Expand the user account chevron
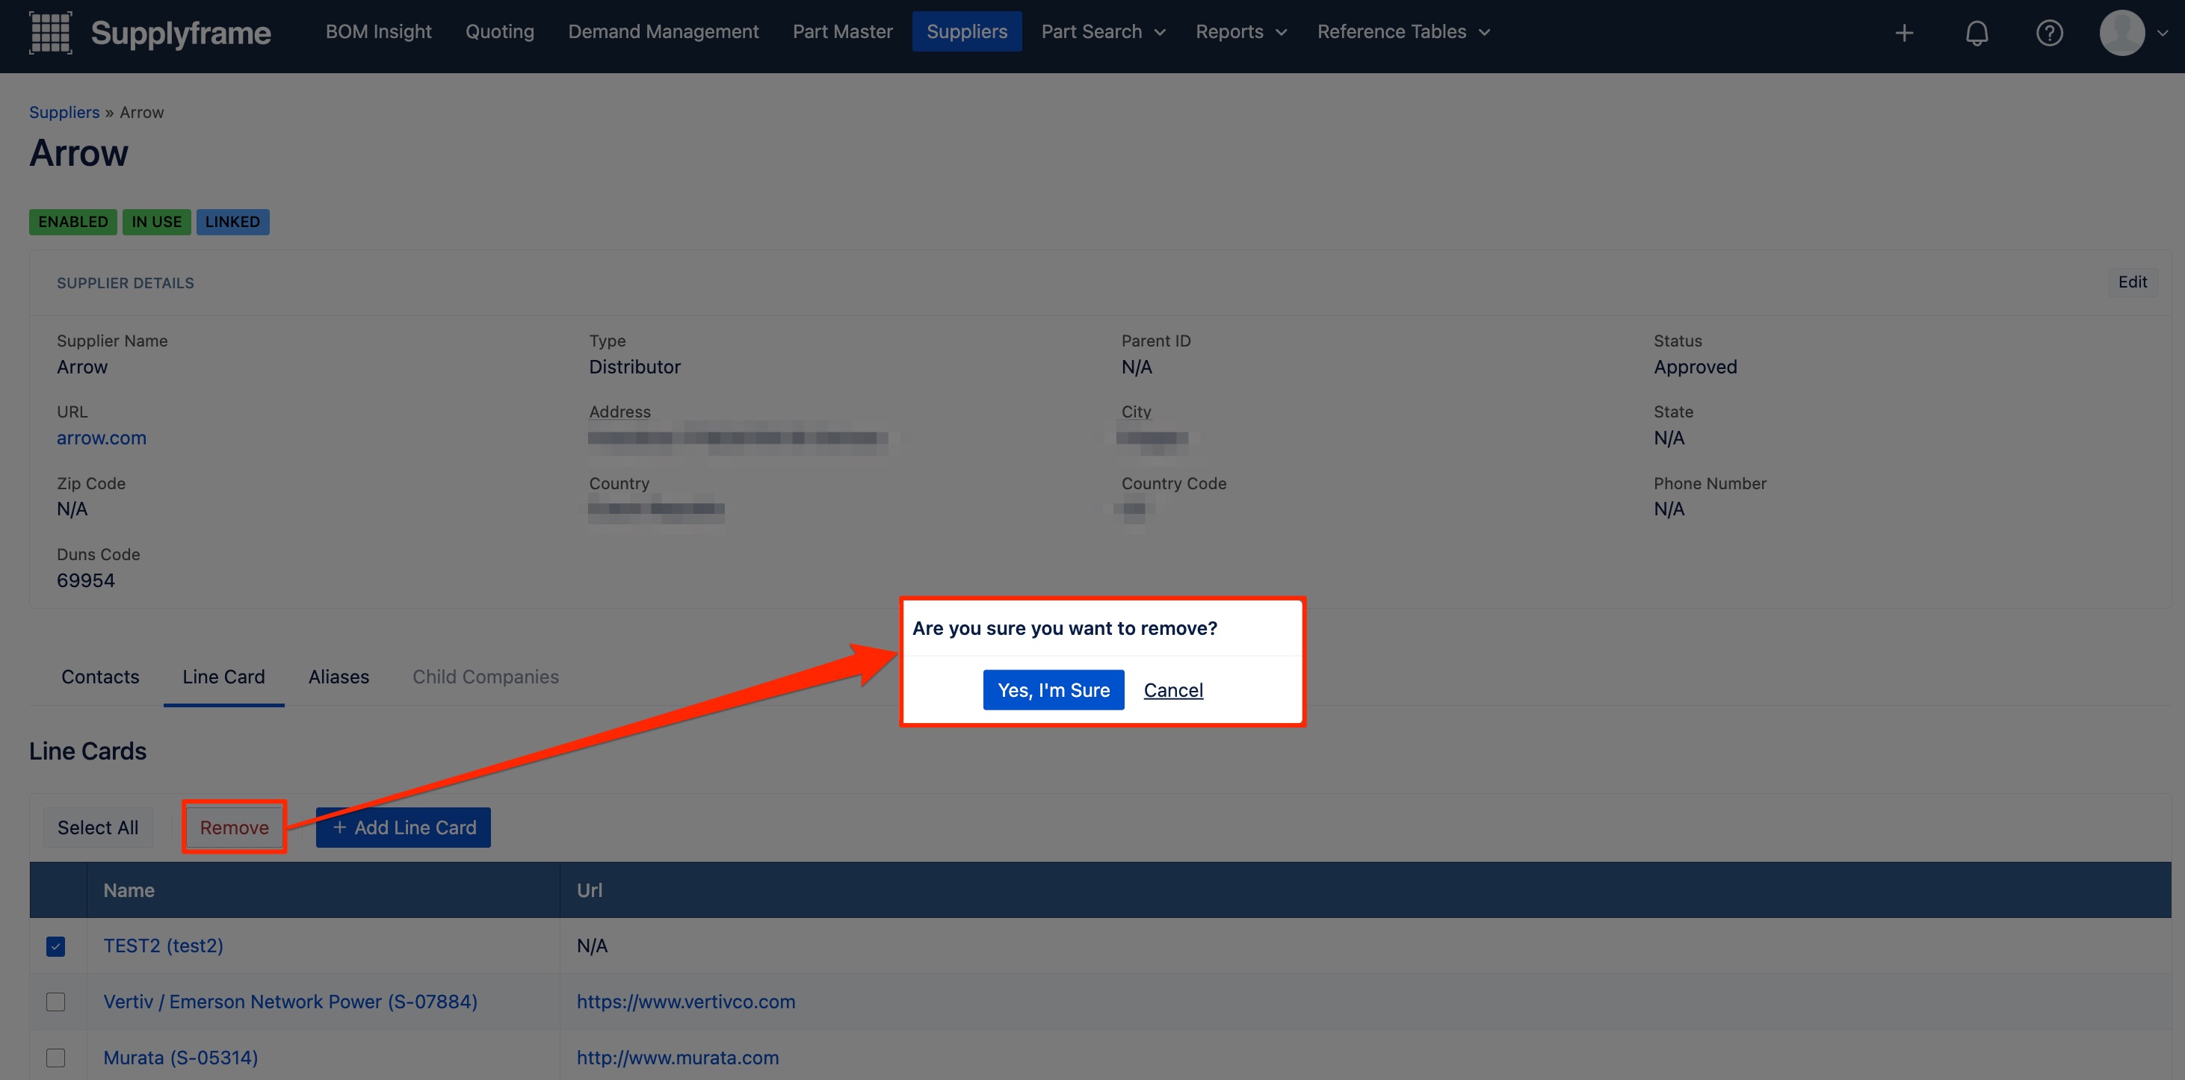2185x1080 pixels. [2162, 32]
